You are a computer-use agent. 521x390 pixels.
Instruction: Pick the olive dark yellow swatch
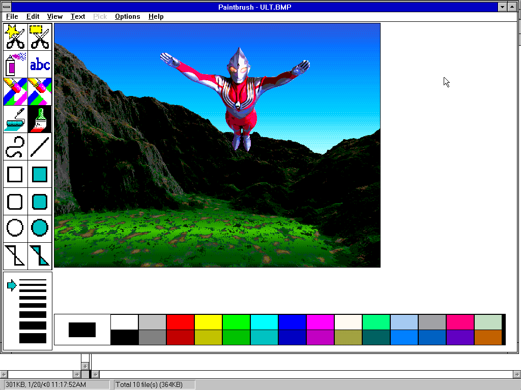208,337
